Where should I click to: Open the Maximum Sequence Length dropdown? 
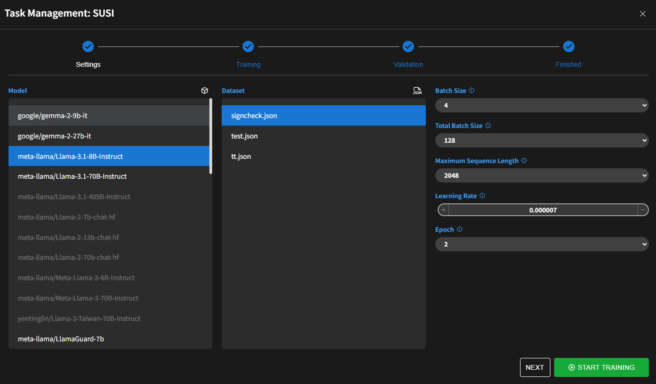(x=542, y=175)
